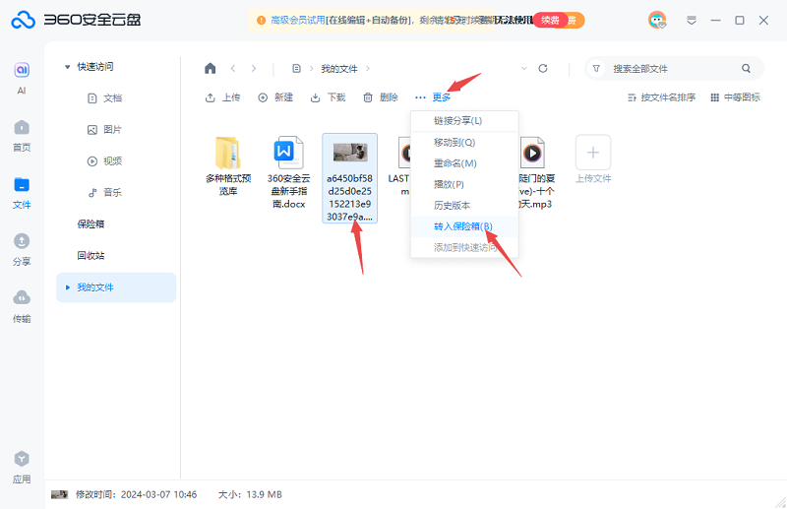Open 音乐 in quick access
Viewport: 787px width, 509px height.
tap(105, 192)
